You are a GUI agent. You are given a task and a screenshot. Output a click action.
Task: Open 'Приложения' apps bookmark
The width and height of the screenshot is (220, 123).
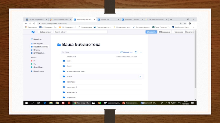point(31,27)
